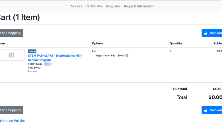Click the Quantity column header
Screen dimensions: 222x125
coord(176,43)
